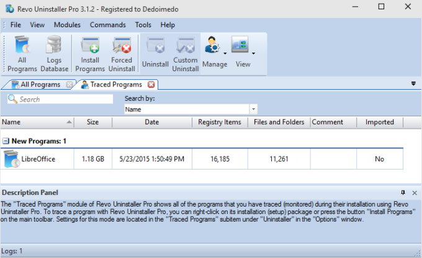Open the Modules menu
Viewport: 422px width, 258px height.
pos(67,25)
